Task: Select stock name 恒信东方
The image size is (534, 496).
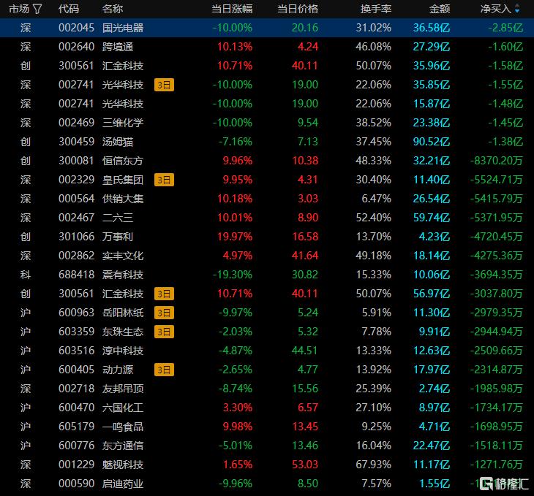Action: (123, 161)
